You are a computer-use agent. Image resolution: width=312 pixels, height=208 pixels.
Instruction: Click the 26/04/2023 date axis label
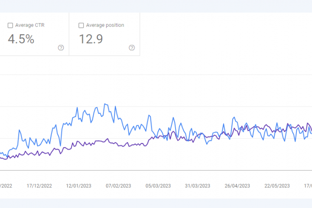click(x=237, y=185)
